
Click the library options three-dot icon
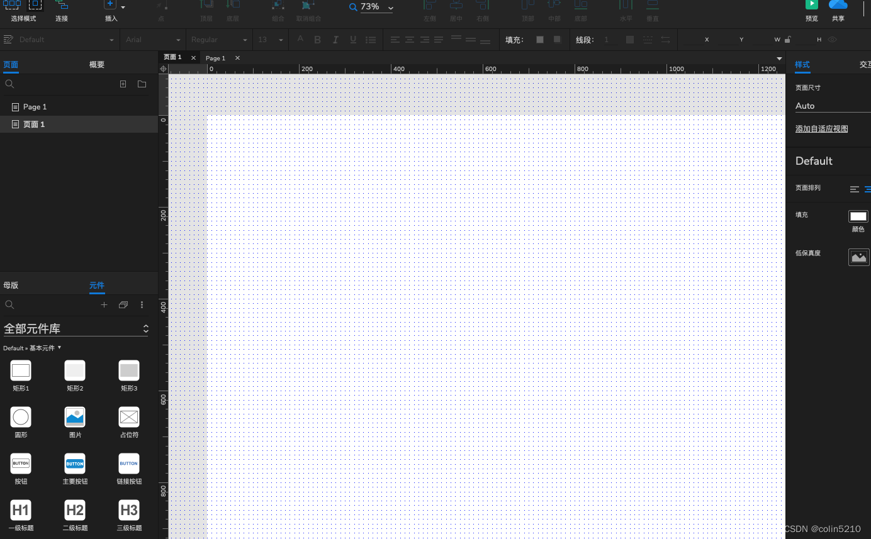tap(142, 305)
